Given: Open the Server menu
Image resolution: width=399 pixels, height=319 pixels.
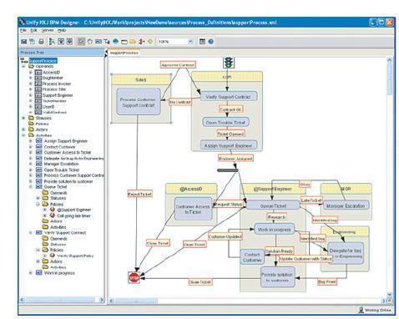Looking at the screenshot, I should click(x=48, y=30).
